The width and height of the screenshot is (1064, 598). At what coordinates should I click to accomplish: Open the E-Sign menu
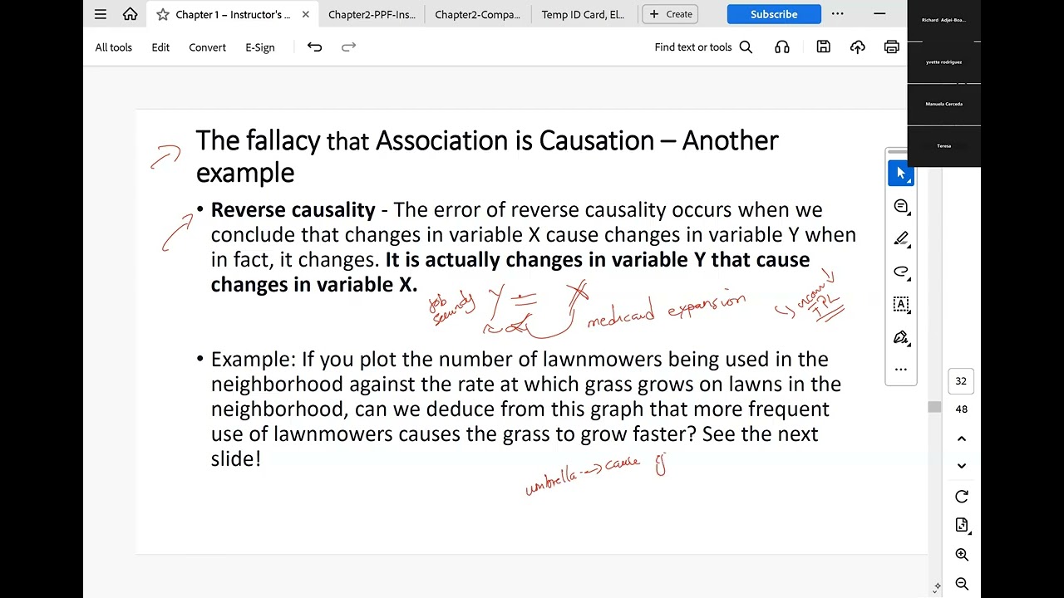point(260,47)
